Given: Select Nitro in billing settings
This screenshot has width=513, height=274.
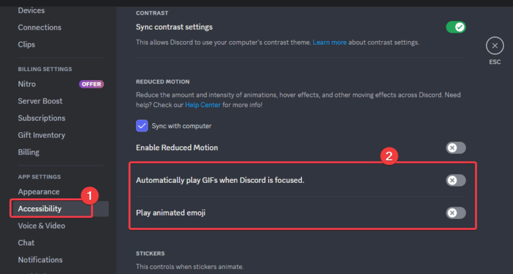Looking at the screenshot, I should pyautogui.click(x=27, y=84).
